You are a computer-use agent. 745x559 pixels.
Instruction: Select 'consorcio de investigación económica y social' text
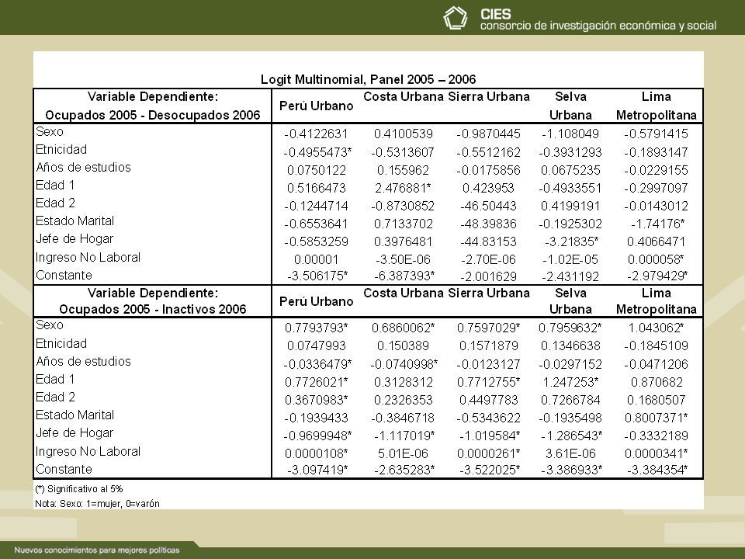coord(598,26)
